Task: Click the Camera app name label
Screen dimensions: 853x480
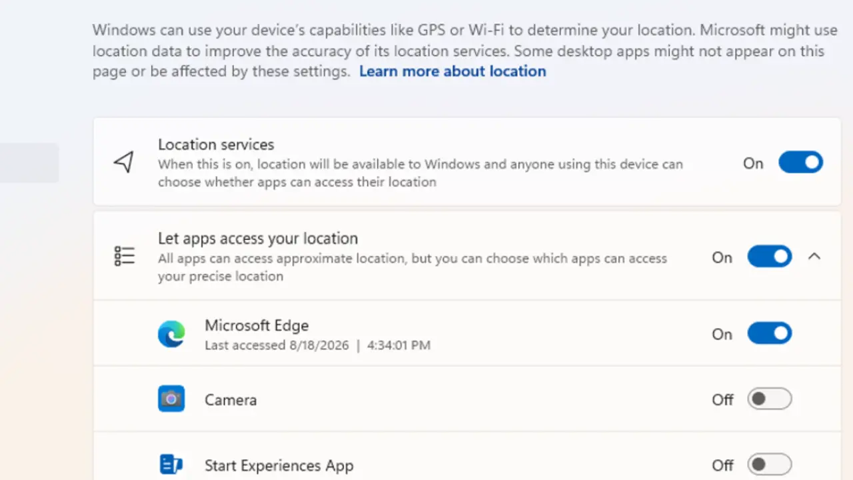Action: click(x=231, y=400)
